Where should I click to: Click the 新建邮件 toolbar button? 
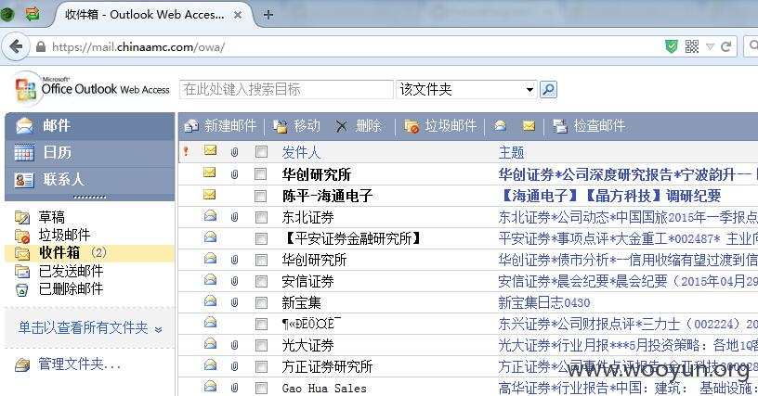220,126
